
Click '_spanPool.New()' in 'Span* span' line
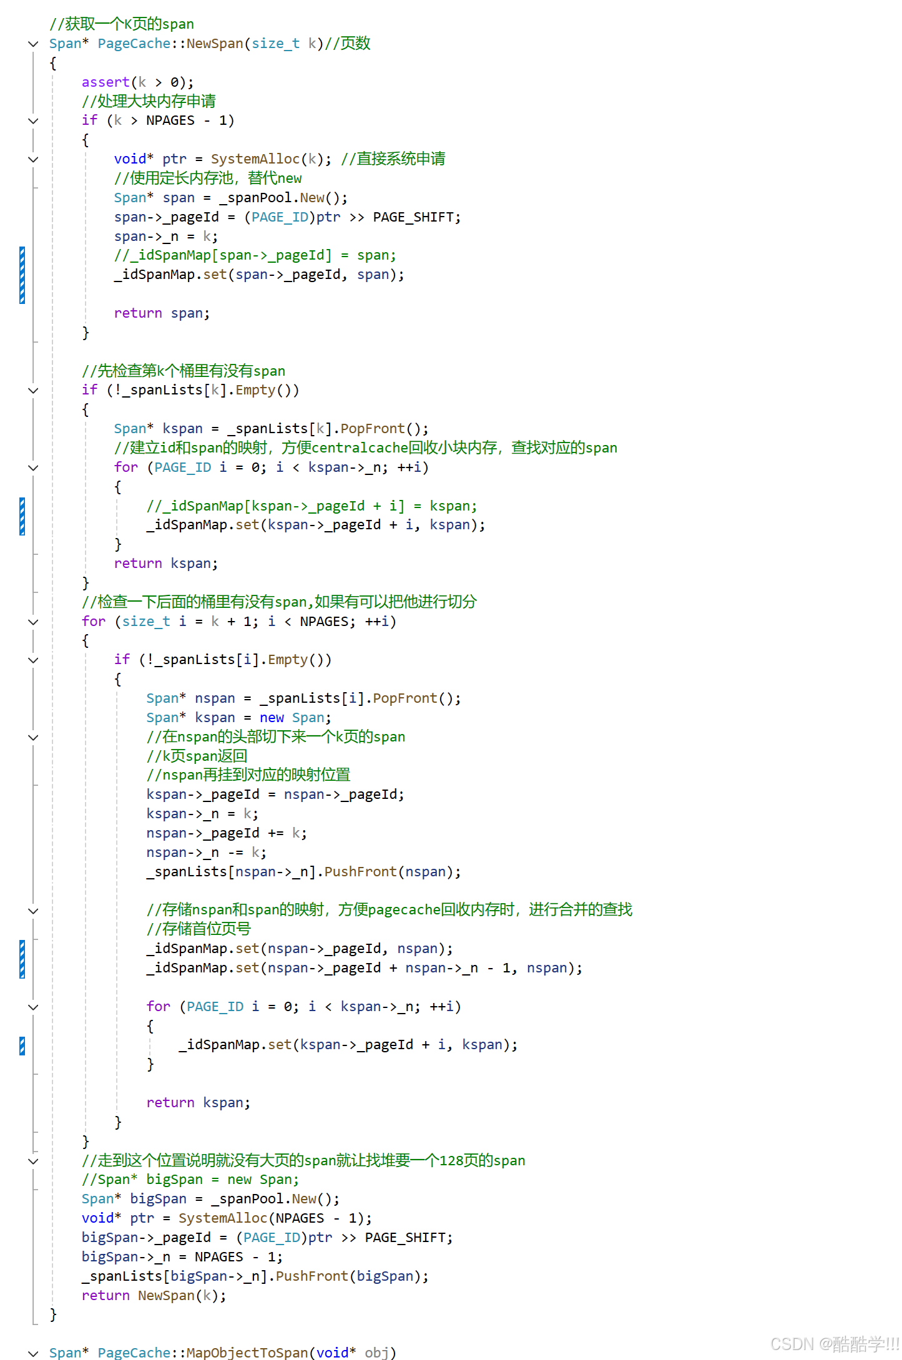[x=279, y=198]
